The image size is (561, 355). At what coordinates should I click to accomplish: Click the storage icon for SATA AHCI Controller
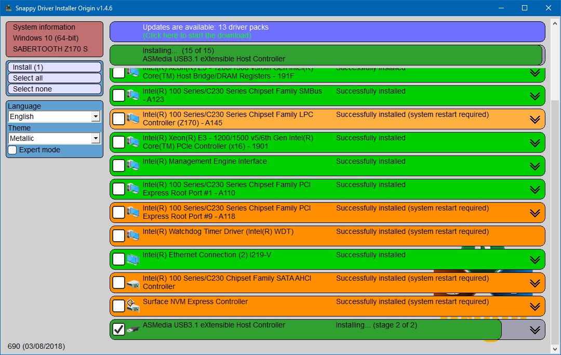[x=133, y=284]
